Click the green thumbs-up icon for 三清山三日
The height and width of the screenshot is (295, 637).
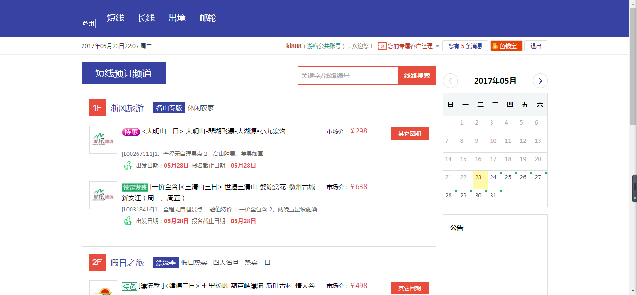click(127, 221)
